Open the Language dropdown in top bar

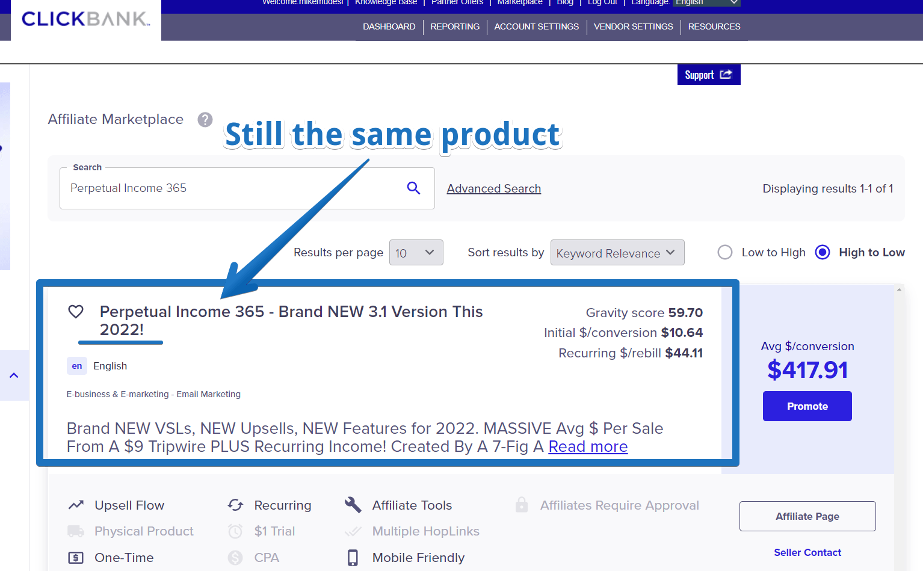click(706, 3)
